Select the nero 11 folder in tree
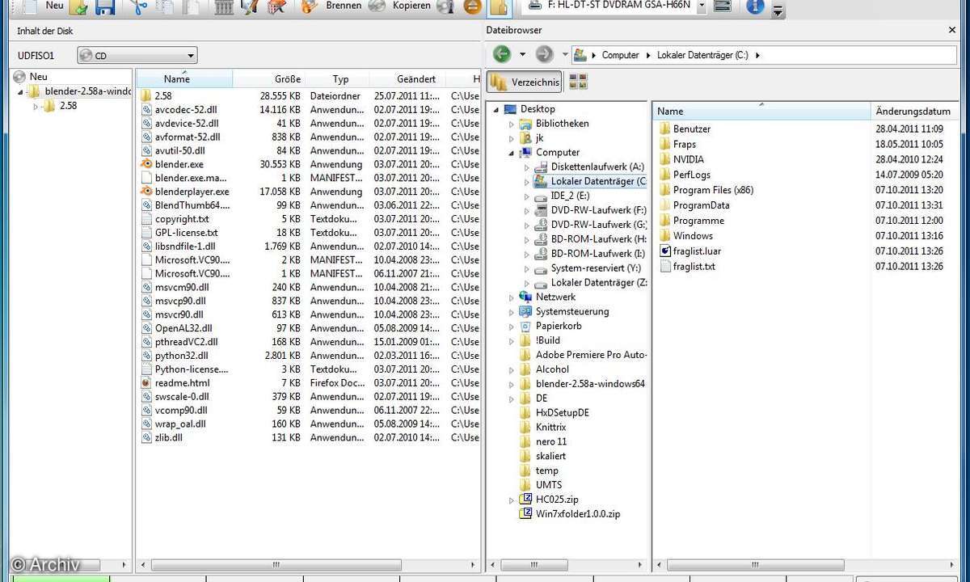Image resolution: width=970 pixels, height=582 pixels. tap(551, 441)
